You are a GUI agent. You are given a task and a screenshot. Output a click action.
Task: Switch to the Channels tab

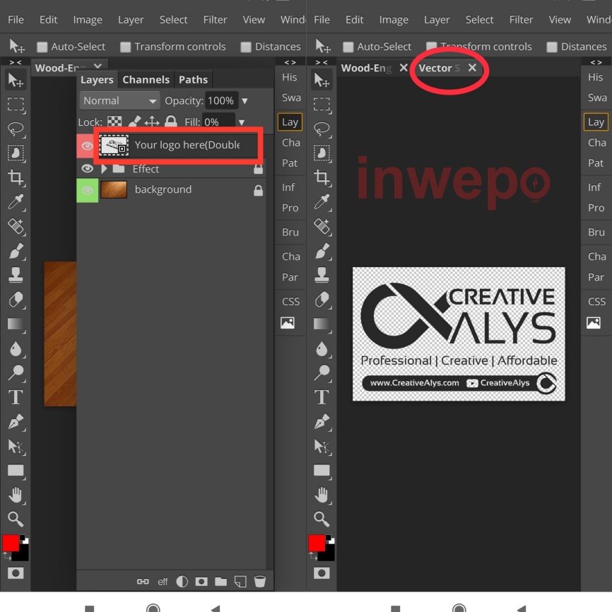pyautogui.click(x=146, y=80)
